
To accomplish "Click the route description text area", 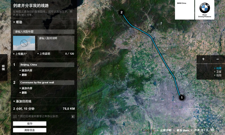I will [56, 43].
